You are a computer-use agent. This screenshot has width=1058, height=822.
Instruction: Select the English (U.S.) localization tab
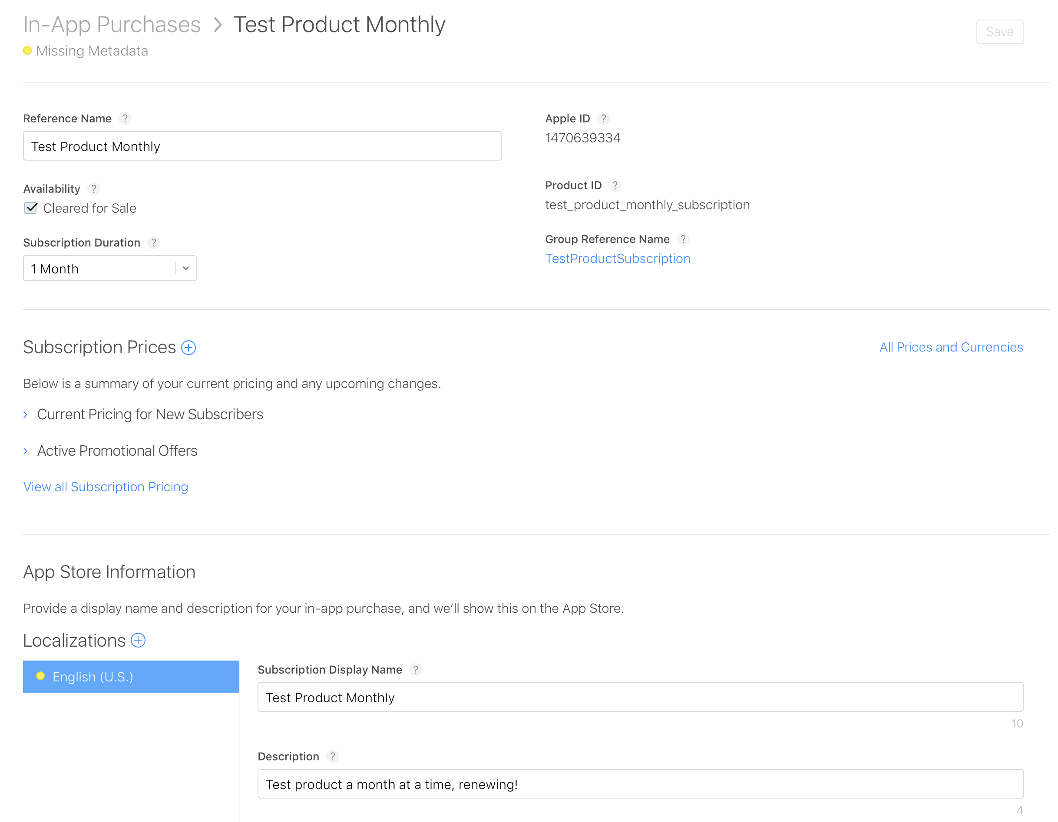pyautogui.click(x=131, y=677)
